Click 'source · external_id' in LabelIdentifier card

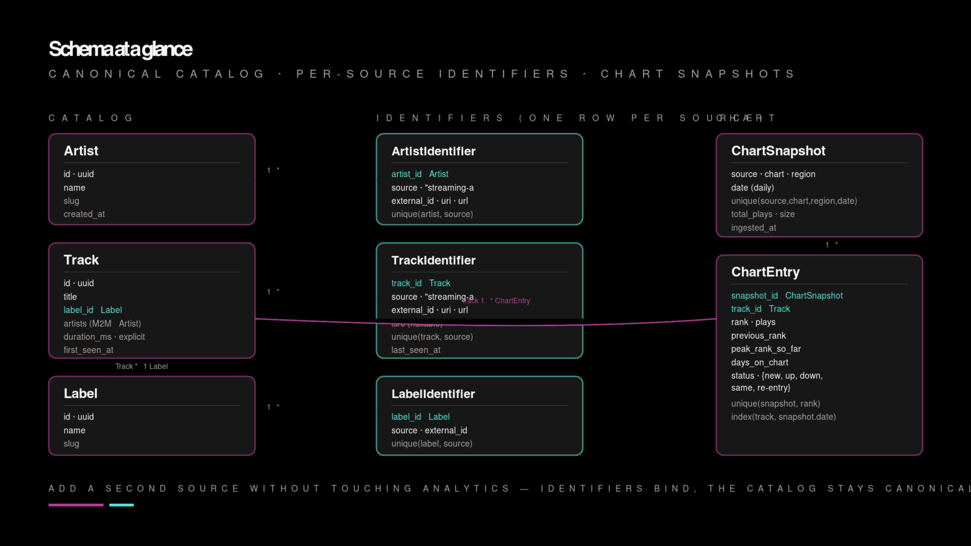(x=429, y=430)
